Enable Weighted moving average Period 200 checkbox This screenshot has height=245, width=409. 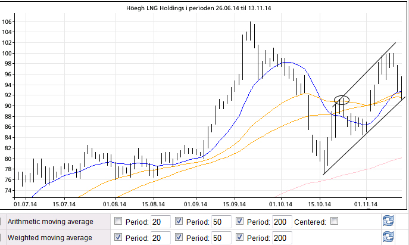click(x=241, y=237)
